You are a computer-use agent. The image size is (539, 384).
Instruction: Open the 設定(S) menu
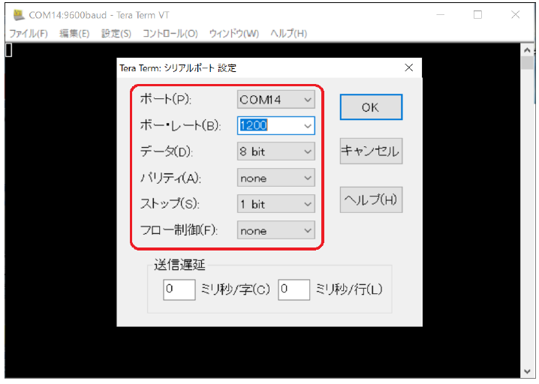pyautogui.click(x=116, y=33)
